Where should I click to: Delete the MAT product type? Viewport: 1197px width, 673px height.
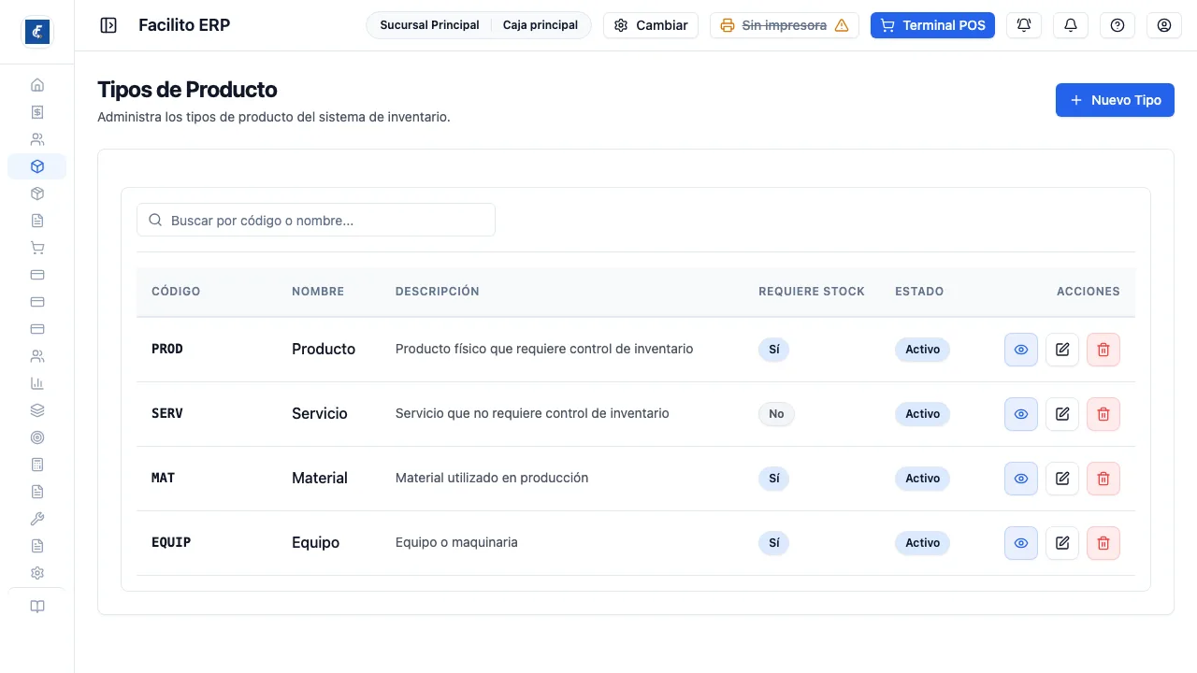[1103, 479]
